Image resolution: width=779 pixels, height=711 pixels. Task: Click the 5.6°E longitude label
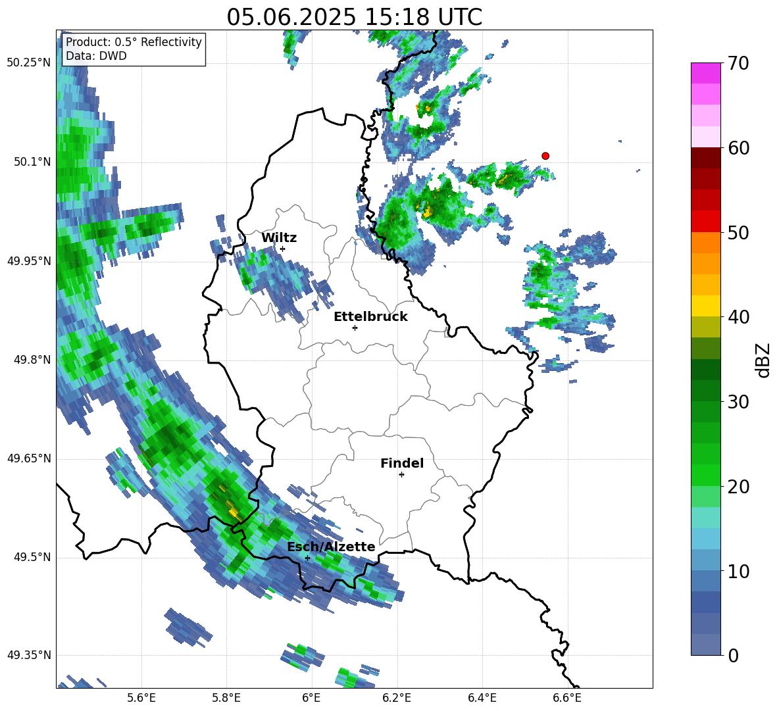click(141, 698)
